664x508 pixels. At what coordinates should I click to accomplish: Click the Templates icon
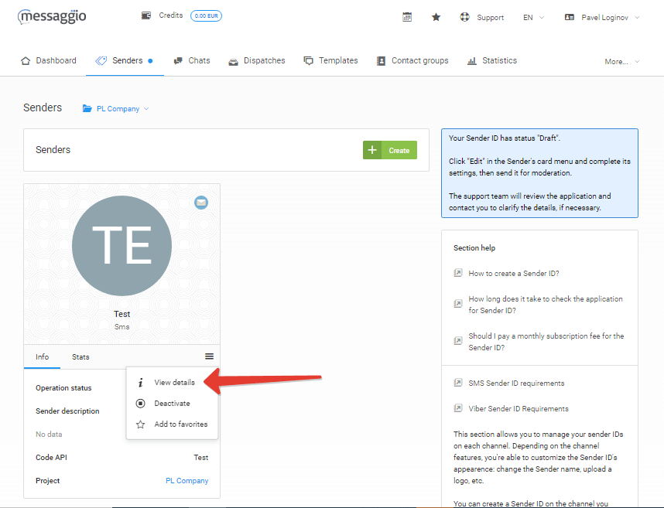click(308, 61)
